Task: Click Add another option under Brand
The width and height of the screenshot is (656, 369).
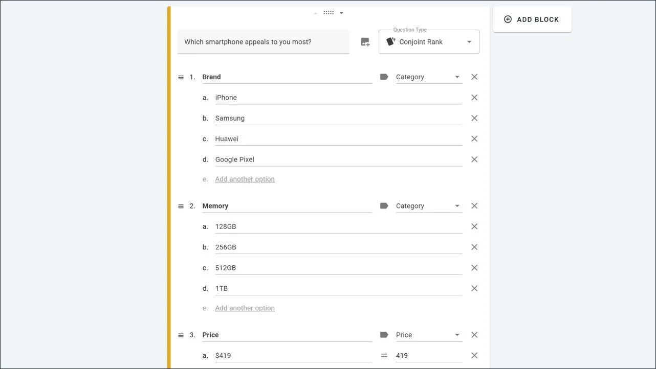Action: [245, 179]
